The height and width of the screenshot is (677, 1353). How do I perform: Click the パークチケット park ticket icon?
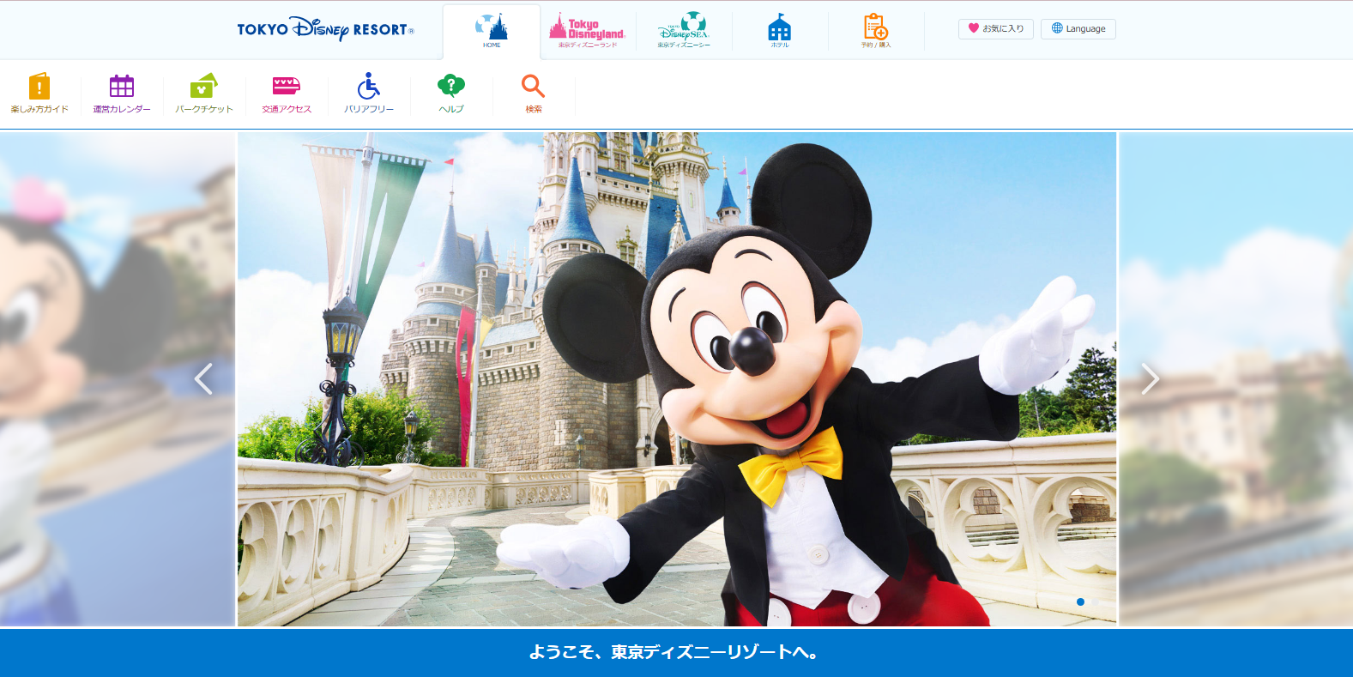pyautogui.click(x=204, y=93)
